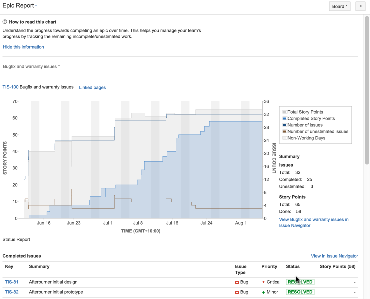Click the Completed Story Points legend swatch
The width and height of the screenshot is (370, 299).
click(284, 118)
